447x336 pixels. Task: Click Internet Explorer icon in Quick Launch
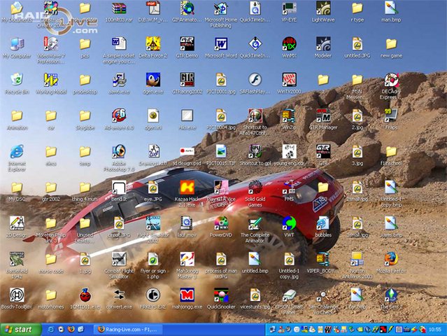(51, 330)
